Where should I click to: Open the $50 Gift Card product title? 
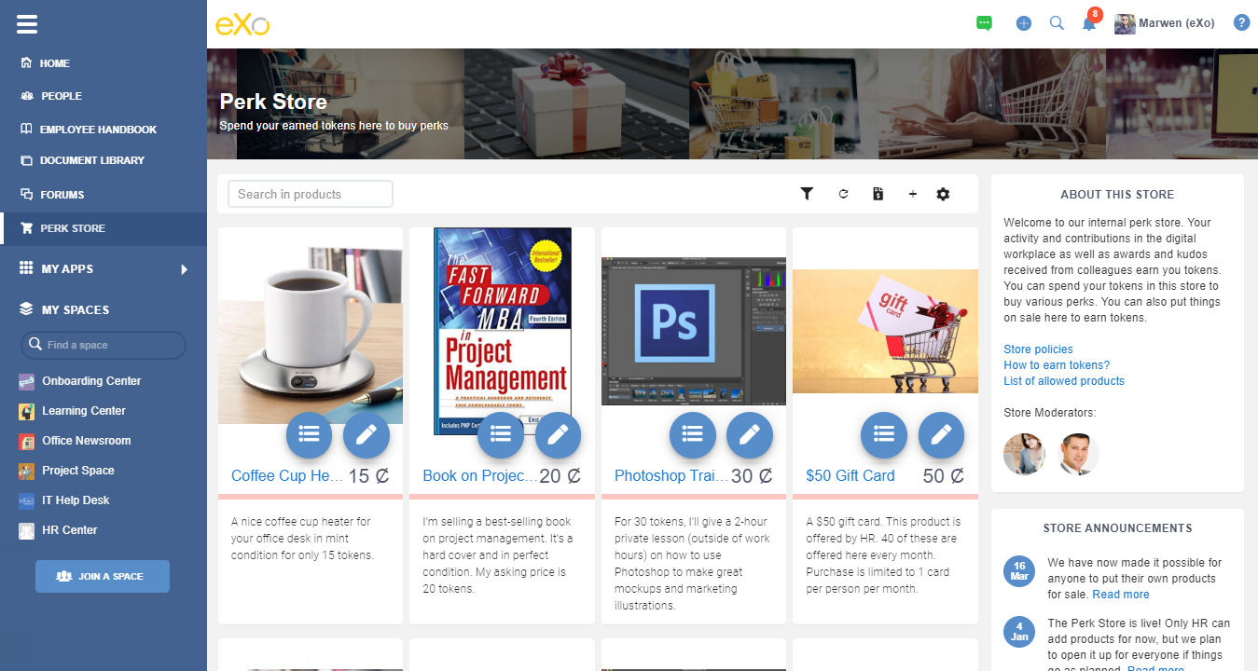(x=850, y=475)
